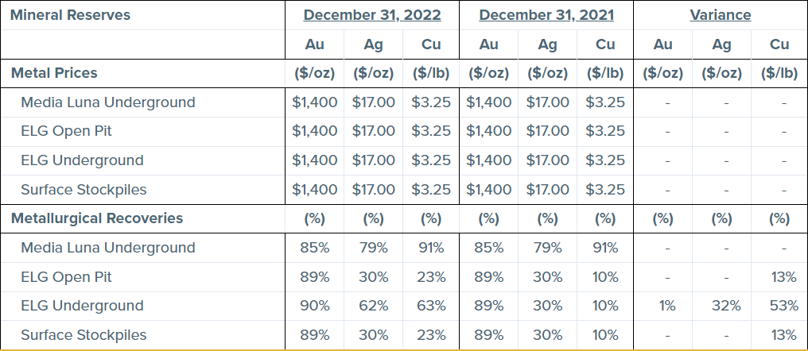Click the December 31, 2022 column header

click(x=372, y=15)
